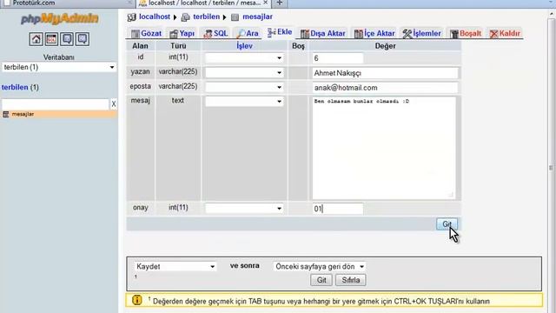556x313 pixels.
Task: Switch to the SQL tab
Action: [x=215, y=33]
